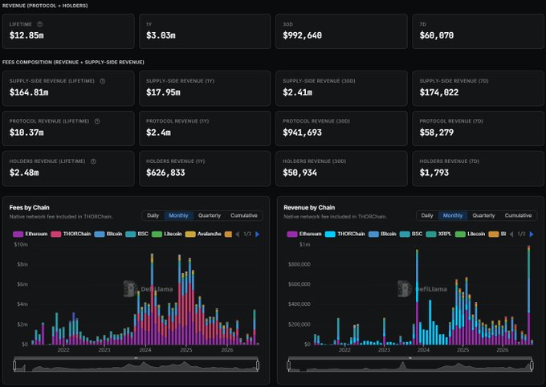The image size is (546, 387).
Task: Toggle Bitcoin series in Fees by Chain legend
Action: tap(108, 234)
